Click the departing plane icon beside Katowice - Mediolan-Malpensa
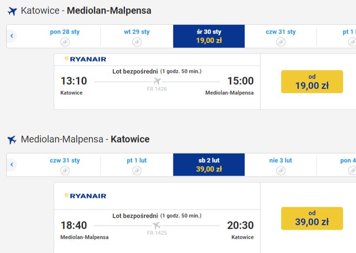This screenshot has height=253, width=356. click(12, 11)
